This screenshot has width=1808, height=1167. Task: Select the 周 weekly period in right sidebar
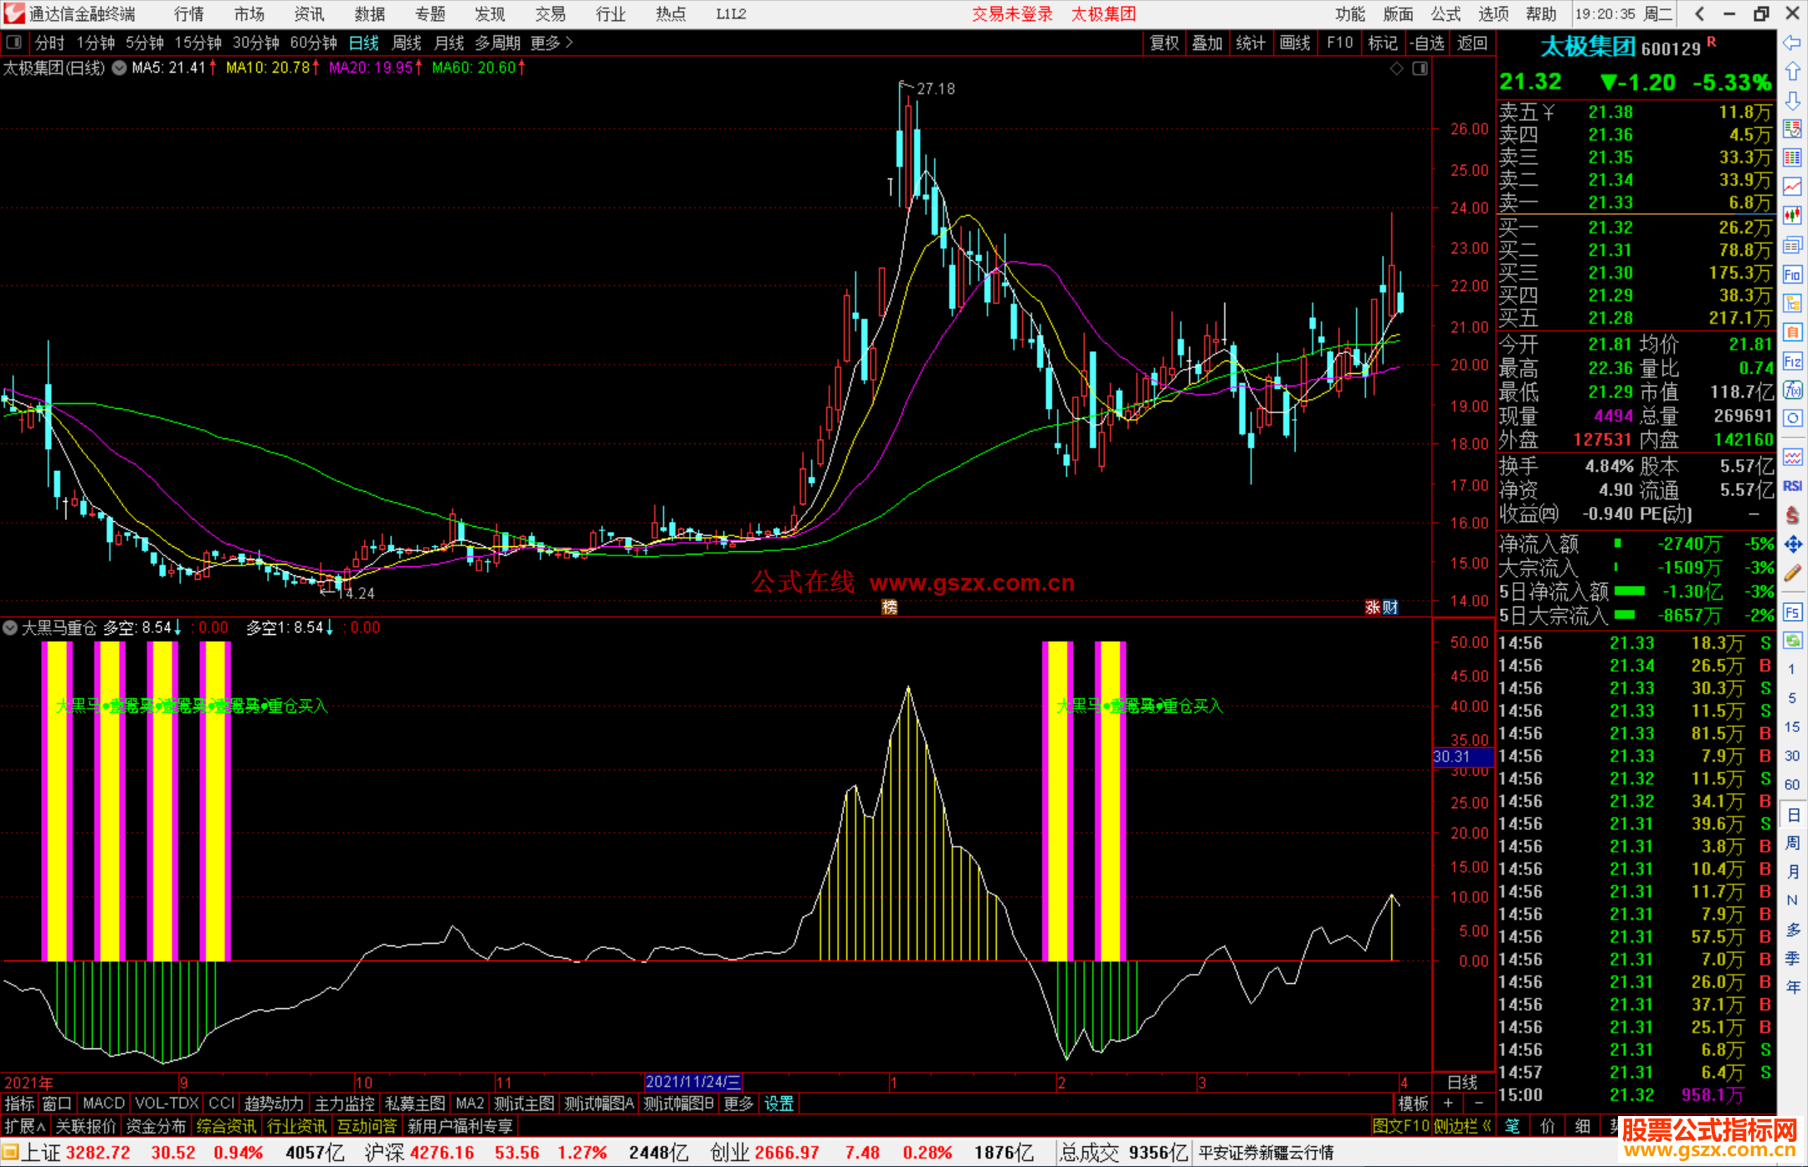click(1792, 842)
